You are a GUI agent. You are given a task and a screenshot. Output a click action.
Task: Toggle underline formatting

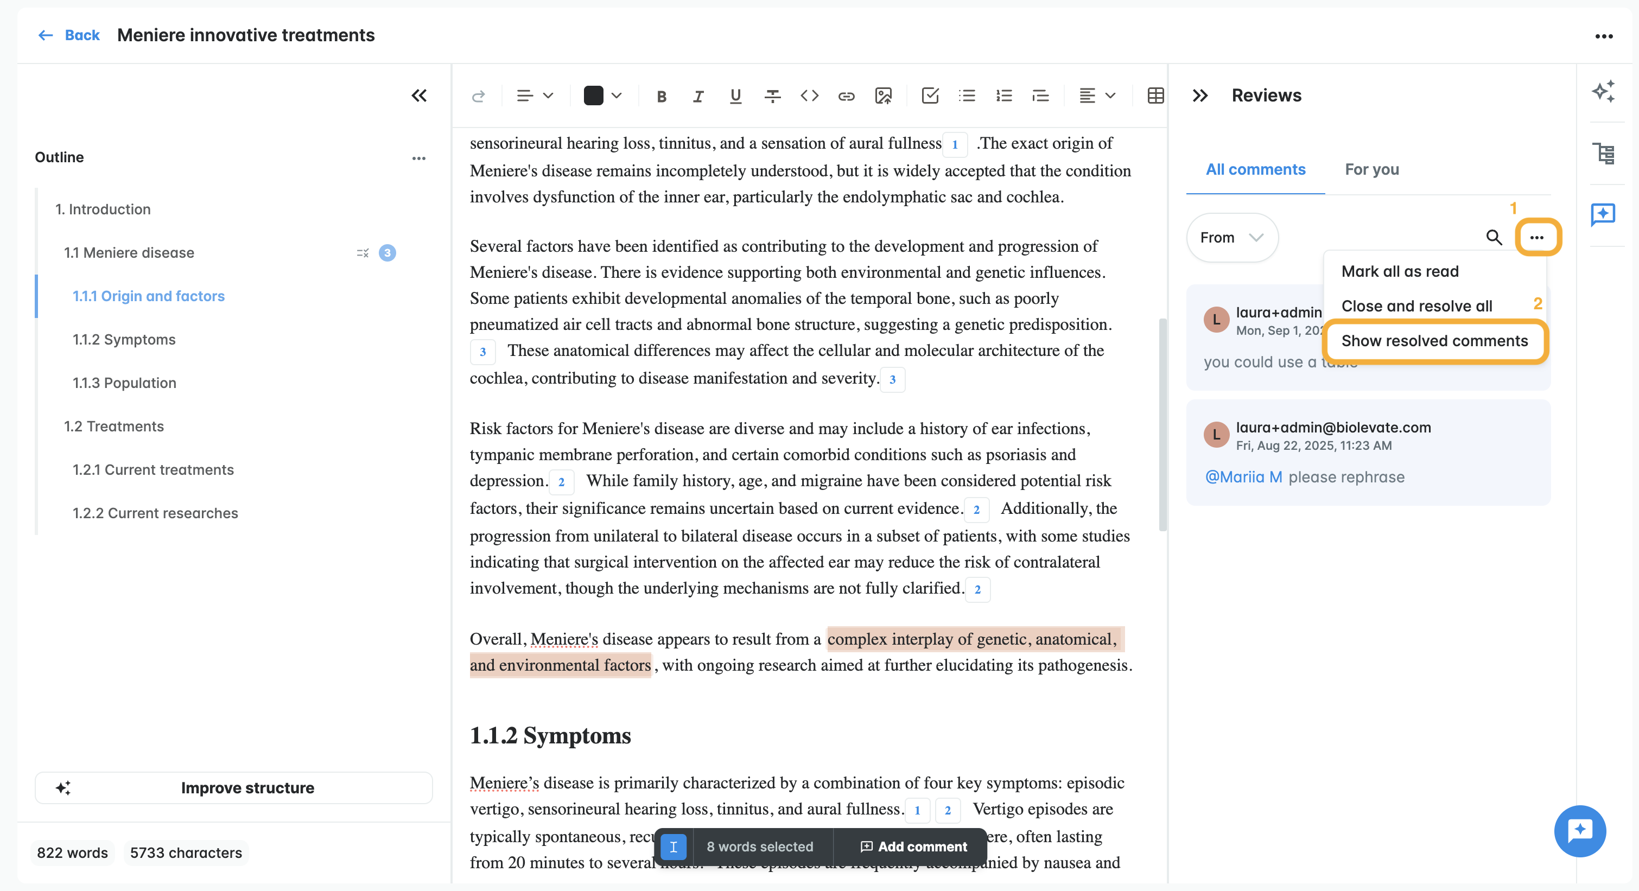point(735,96)
